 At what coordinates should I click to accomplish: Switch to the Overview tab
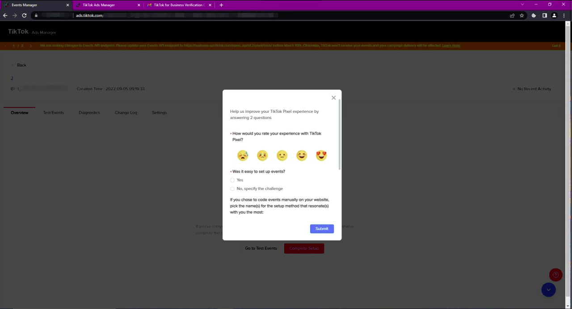[20, 113]
